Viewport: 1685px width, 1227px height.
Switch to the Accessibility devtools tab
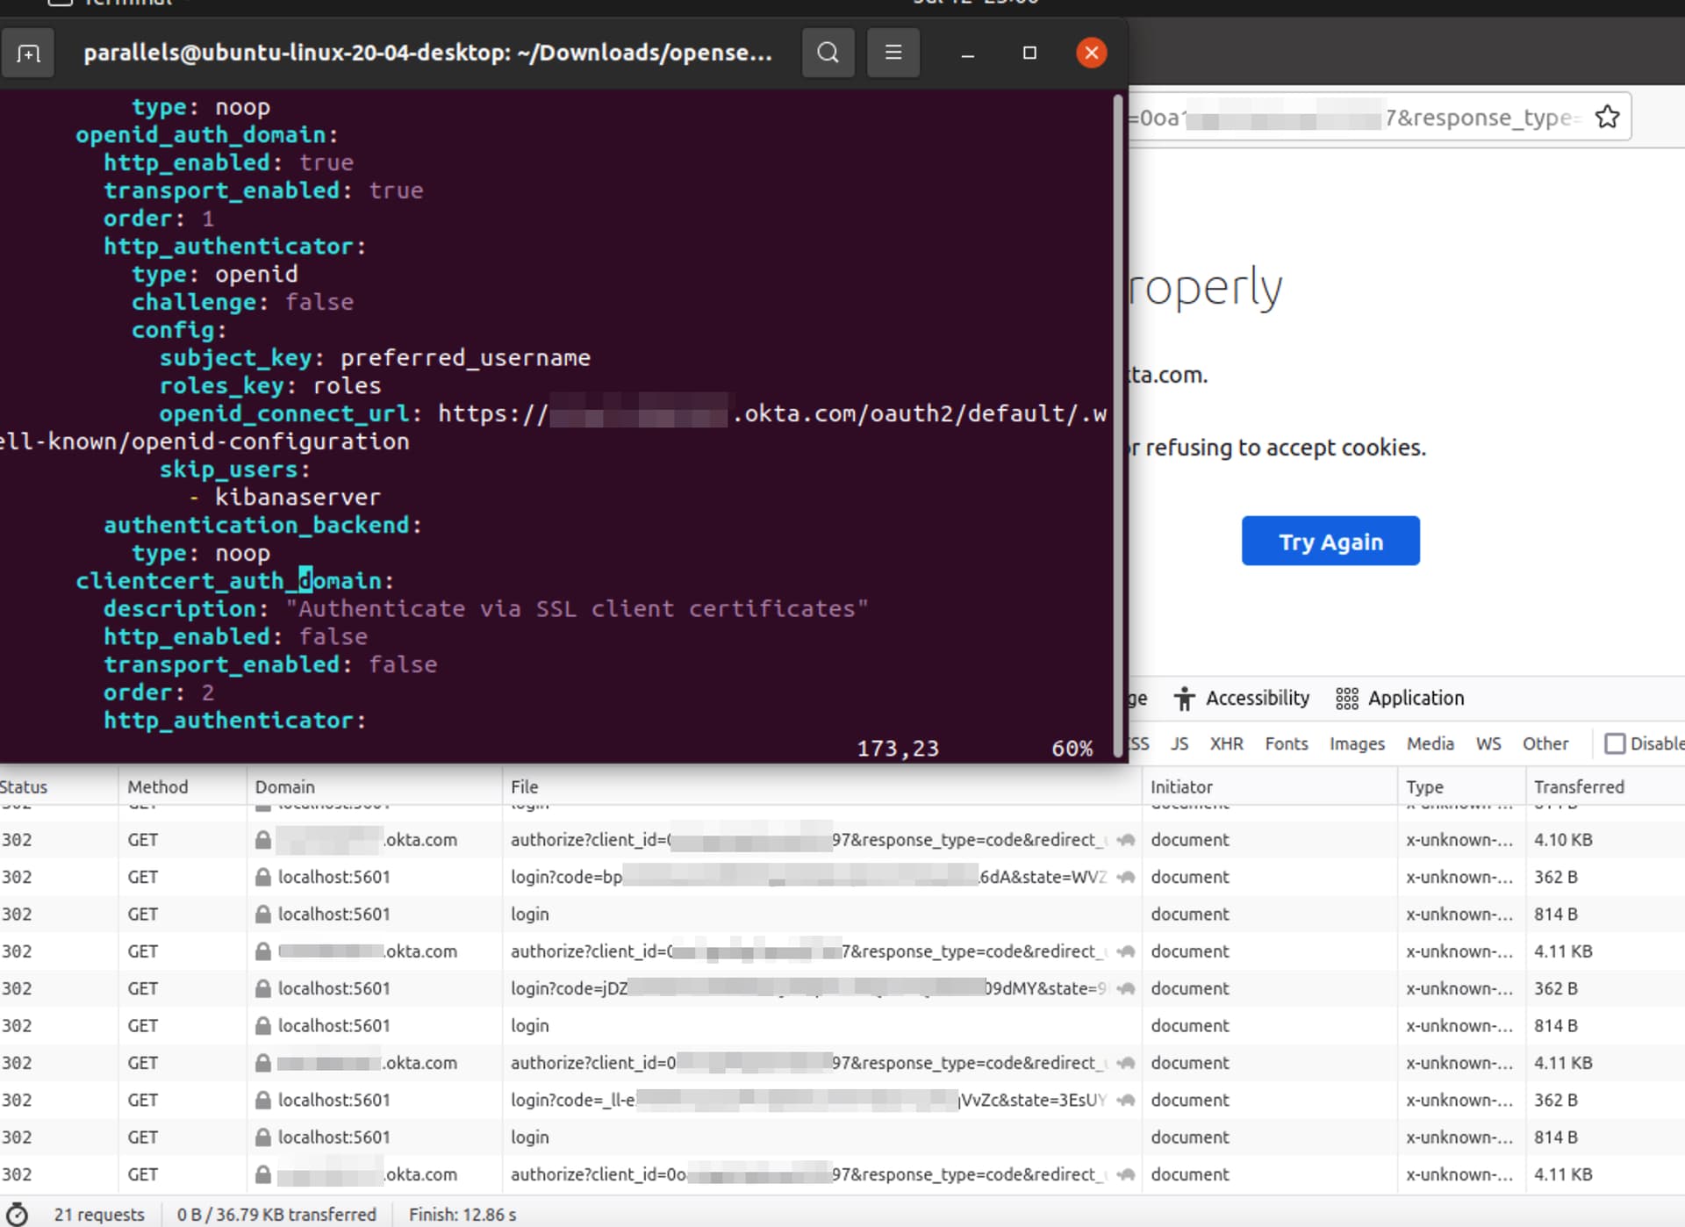point(1257,699)
